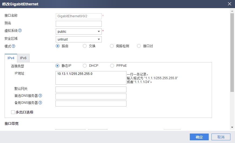Switch to the IPv6 tab

(x=23, y=58)
